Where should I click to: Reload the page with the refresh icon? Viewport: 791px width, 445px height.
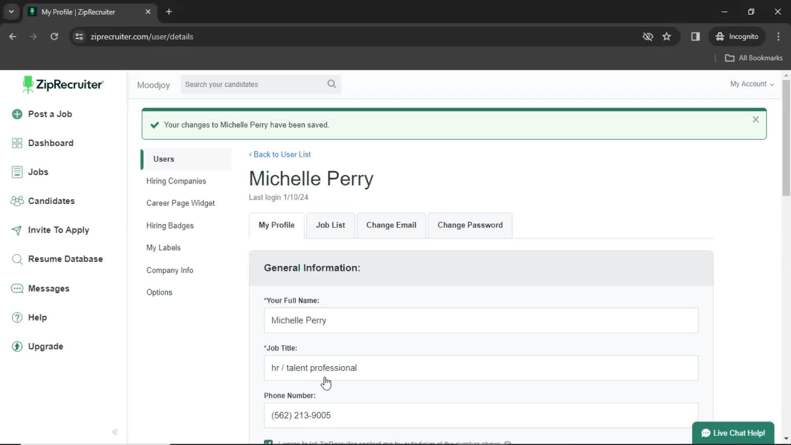pos(54,37)
